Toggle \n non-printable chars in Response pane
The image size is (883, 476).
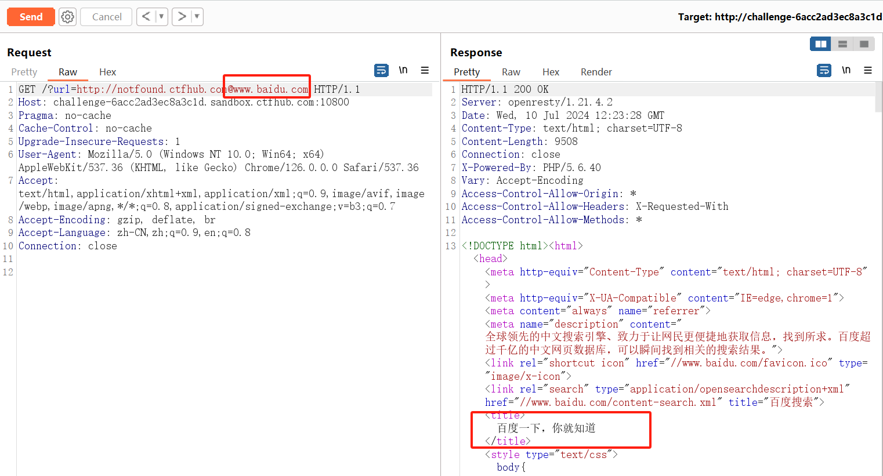point(846,70)
